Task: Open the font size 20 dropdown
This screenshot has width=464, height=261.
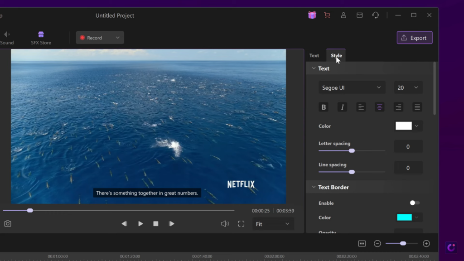Action: 408,87
